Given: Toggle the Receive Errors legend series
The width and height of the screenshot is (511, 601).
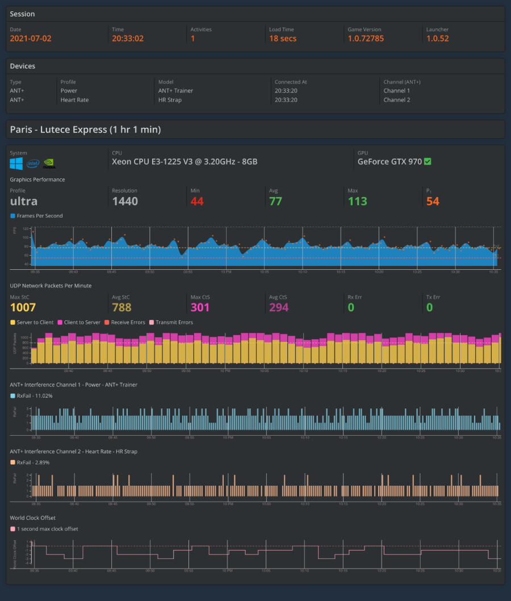Looking at the screenshot, I should coord(123,322).
